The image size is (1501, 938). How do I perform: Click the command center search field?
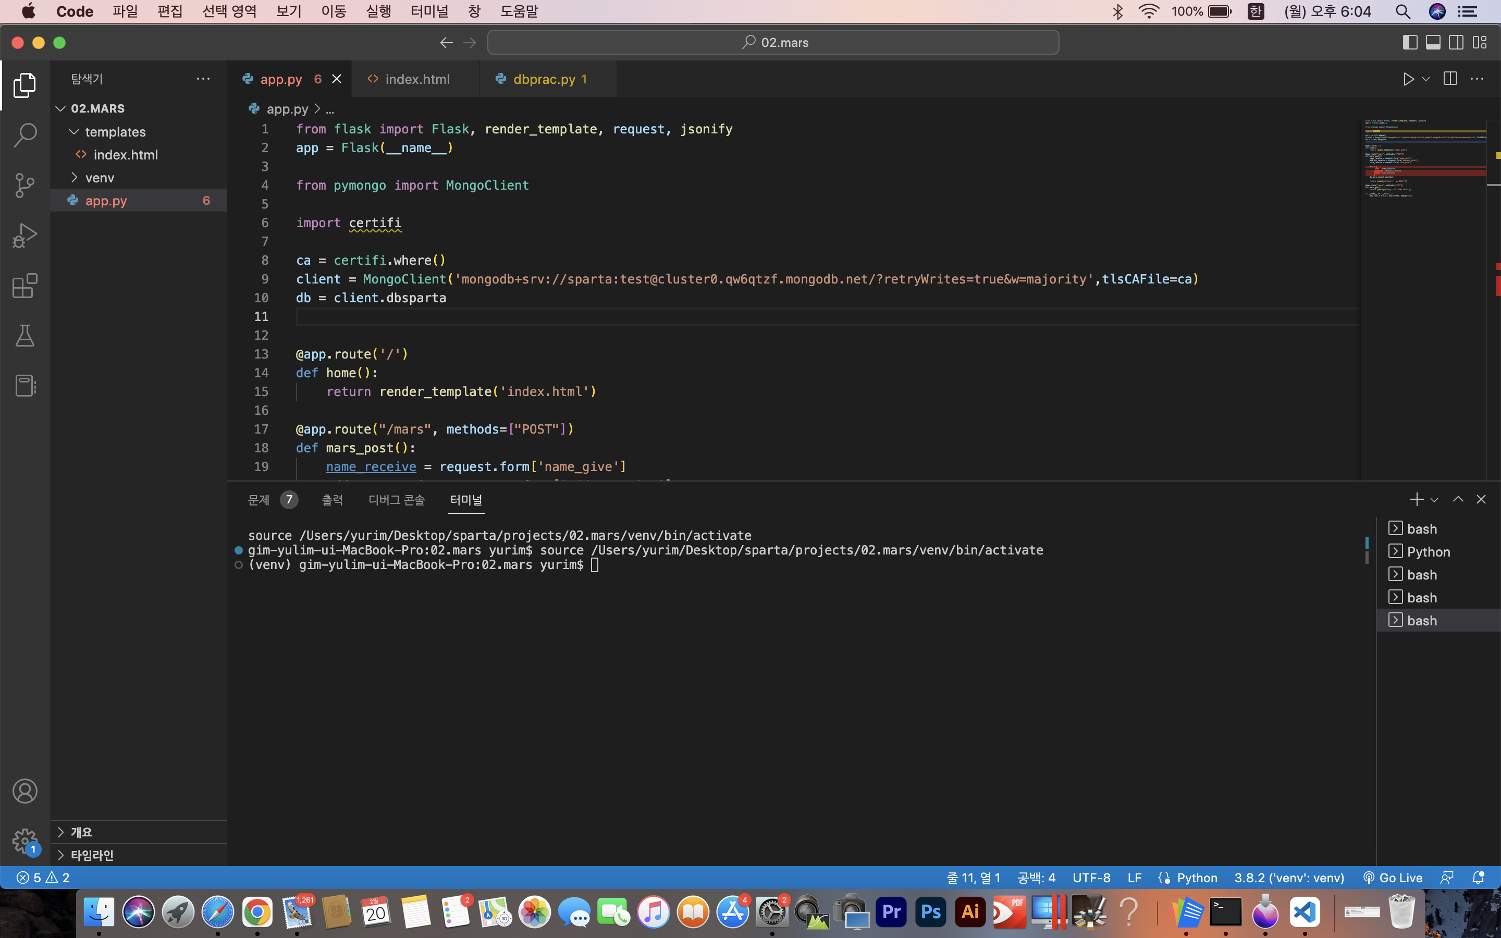(773, 42)
